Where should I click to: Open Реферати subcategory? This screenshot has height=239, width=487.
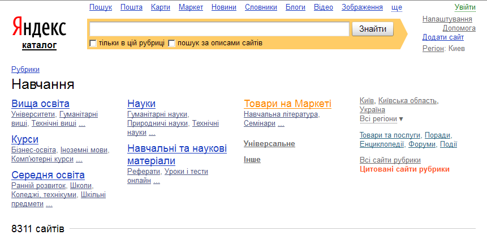pos(144,171)
